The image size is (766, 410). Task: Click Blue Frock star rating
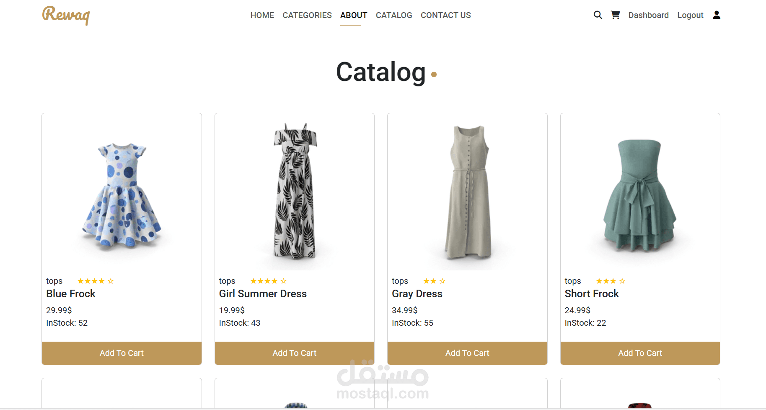click(x=96, y=281)
